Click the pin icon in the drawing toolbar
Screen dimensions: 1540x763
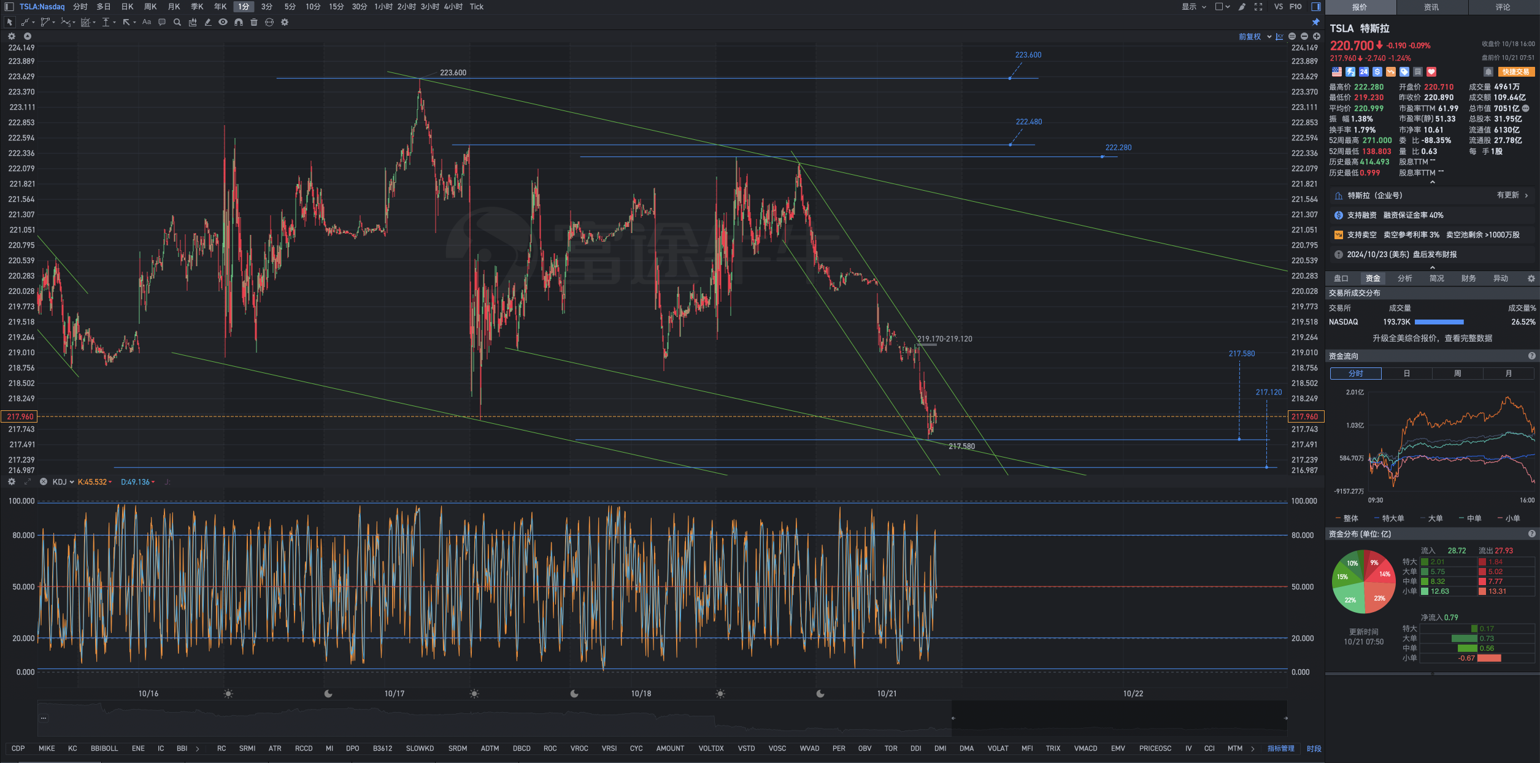[1315, 22]
